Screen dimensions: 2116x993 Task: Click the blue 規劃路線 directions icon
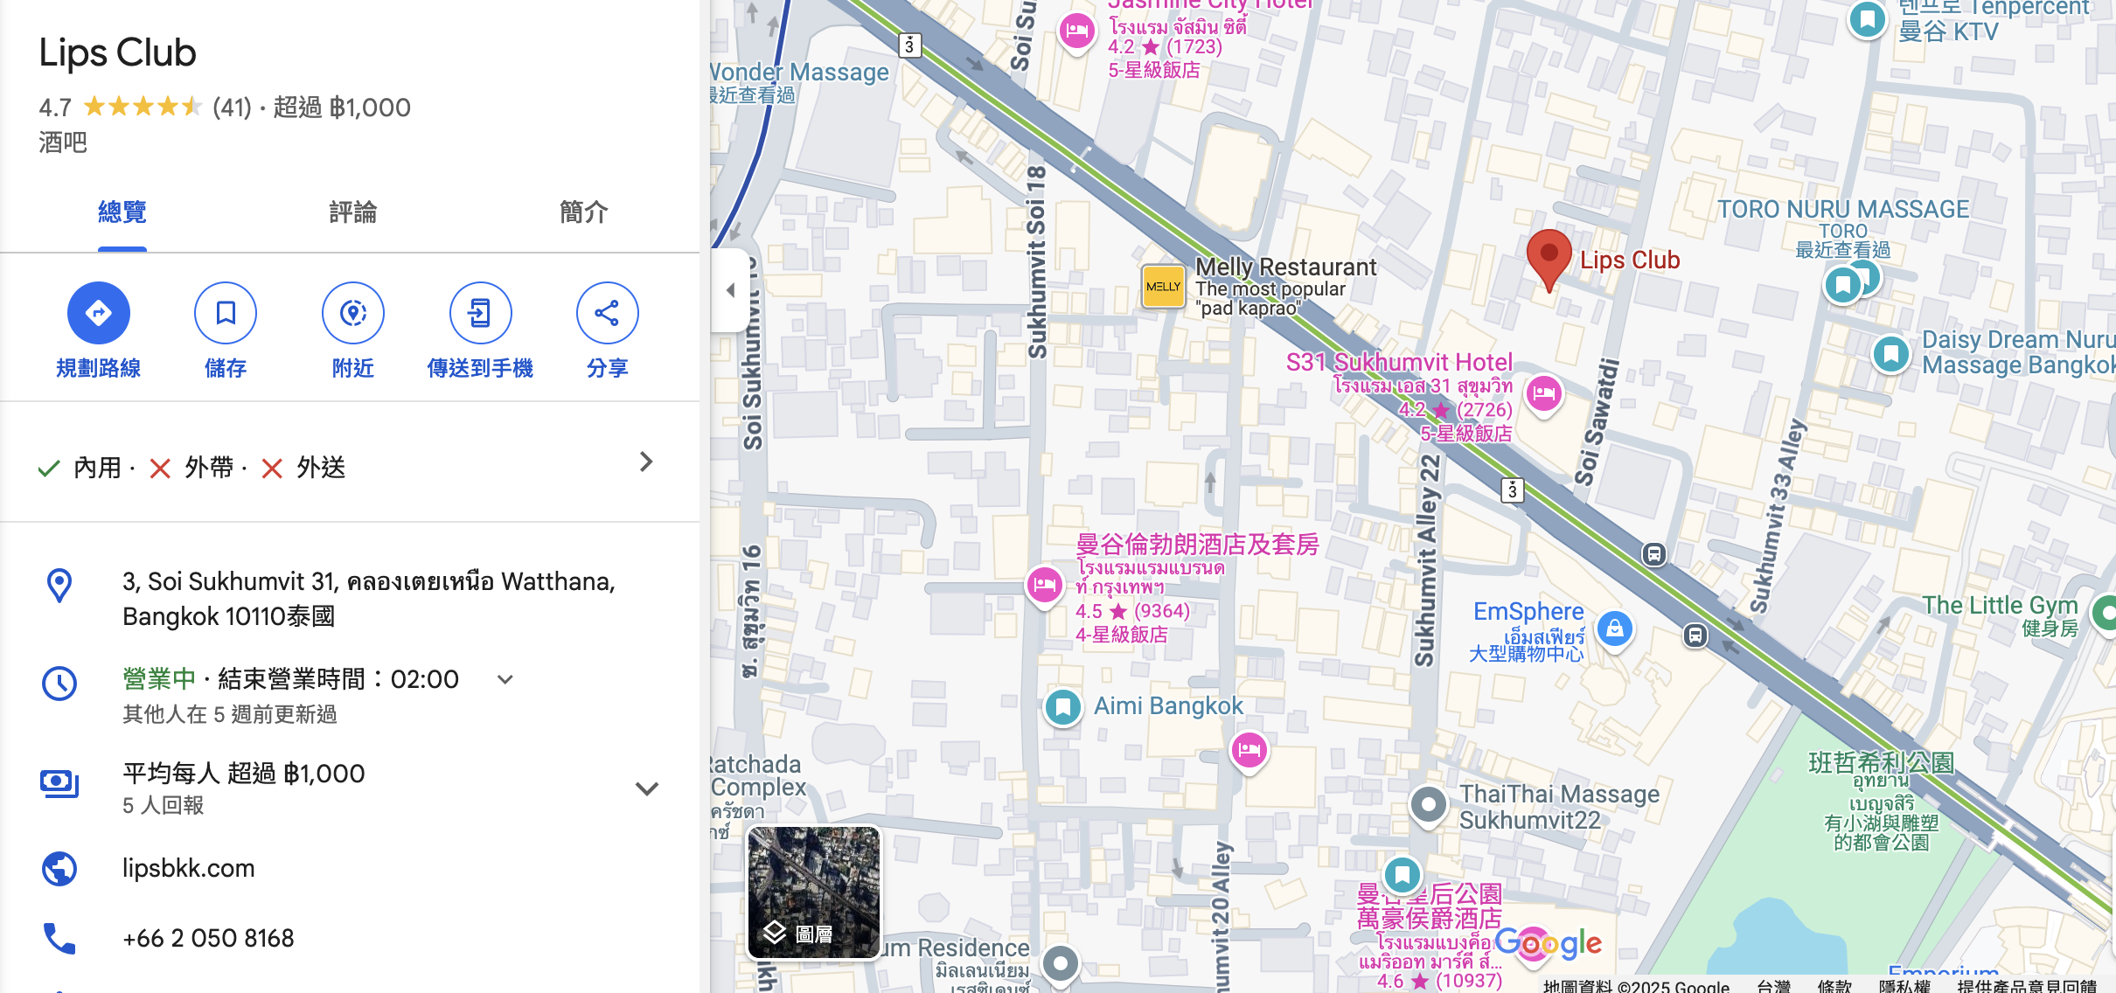tap(98, 313)
